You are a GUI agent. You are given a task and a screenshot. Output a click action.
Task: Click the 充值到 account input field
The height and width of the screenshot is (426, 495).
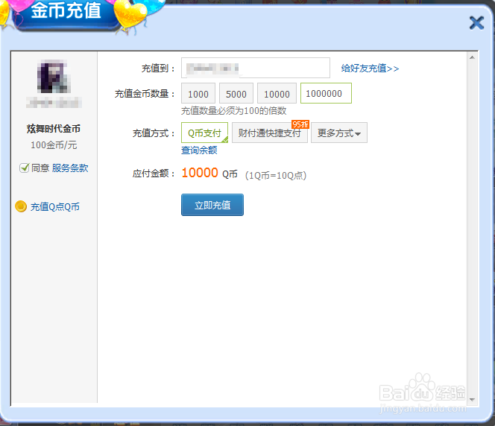pyautogui.click(x=256, y=68)
